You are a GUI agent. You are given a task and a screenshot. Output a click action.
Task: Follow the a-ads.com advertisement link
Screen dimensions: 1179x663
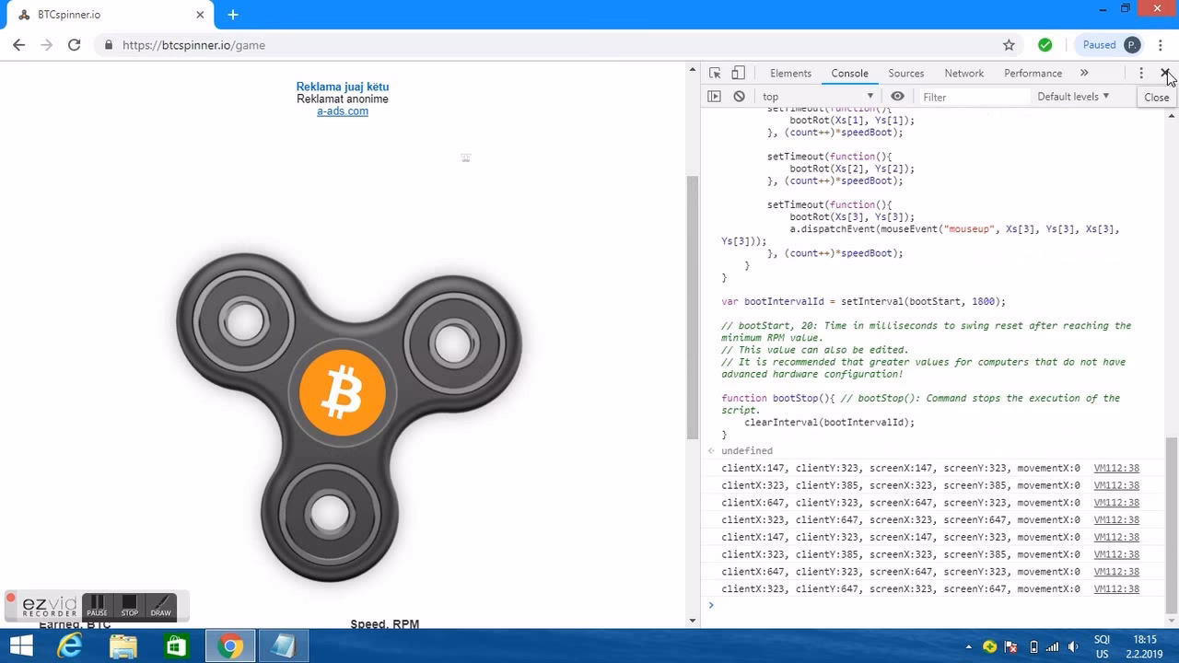342,110
